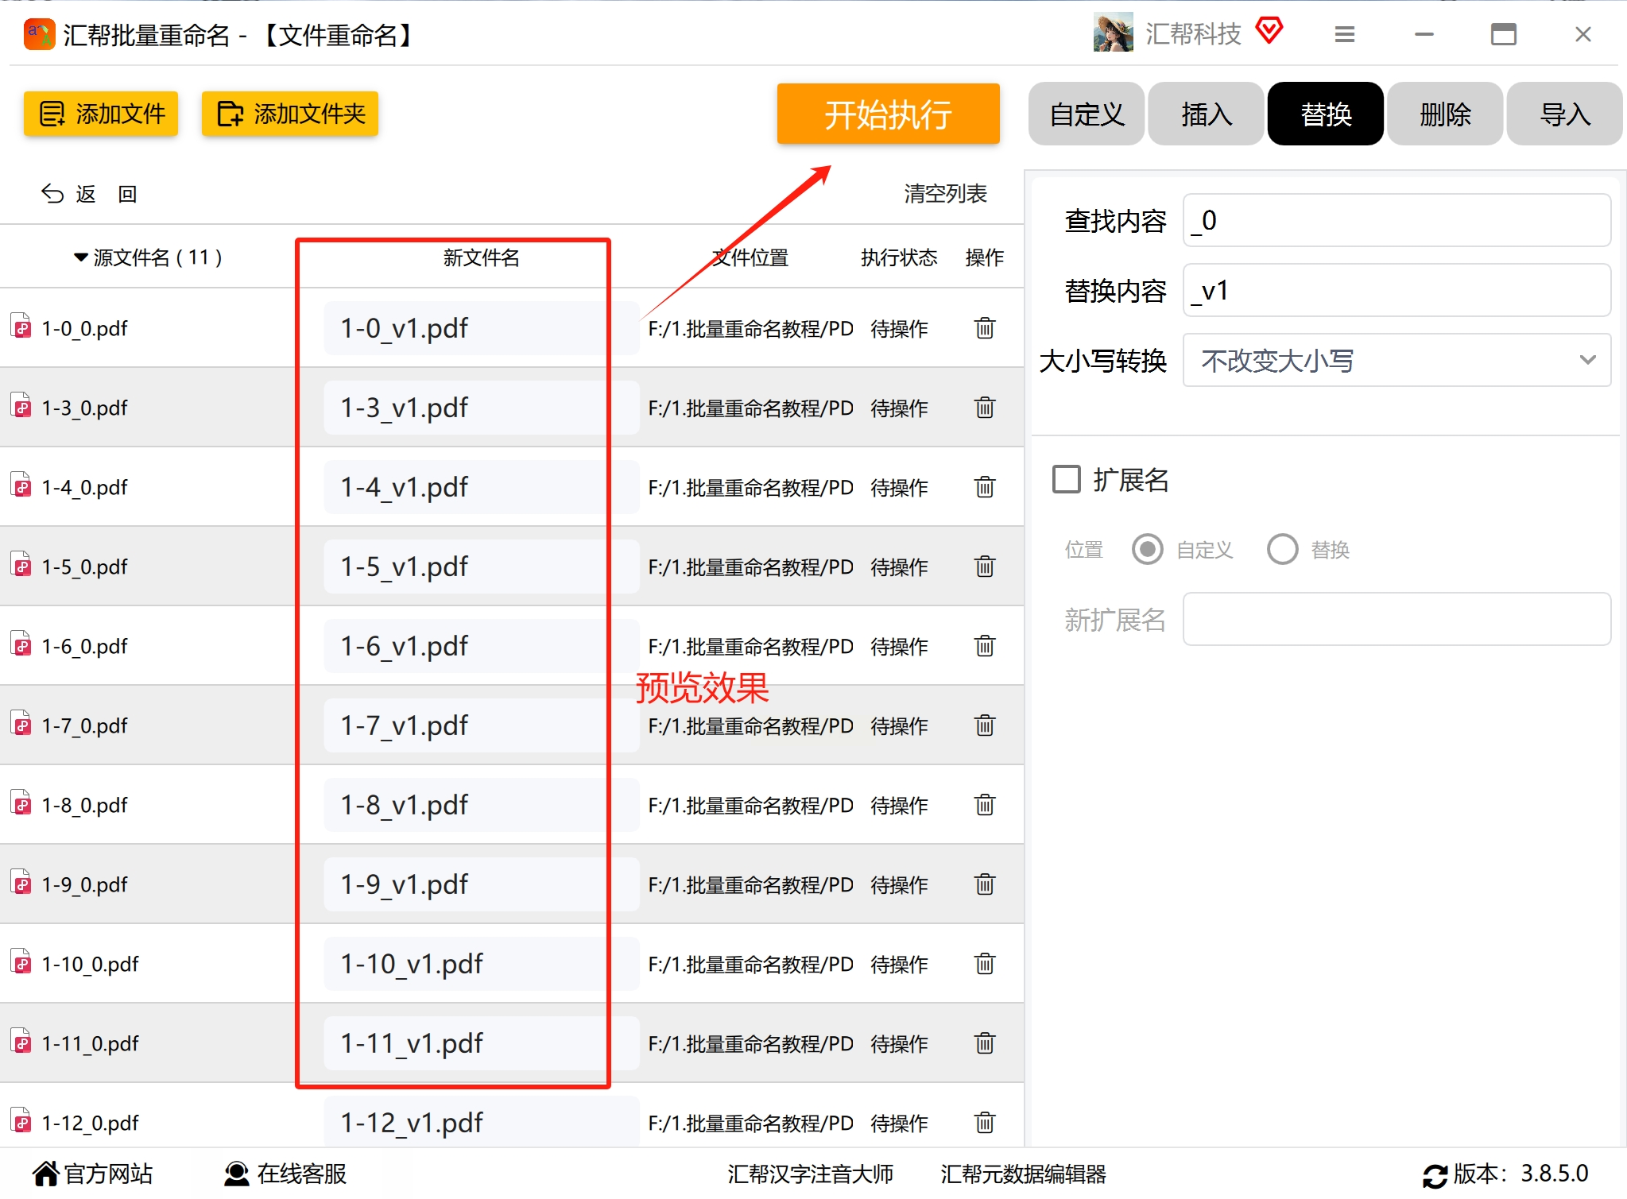Remove 1-10_0.pdf using its trash icon
Screen dimensions: 1627x1199
(984, 964)
